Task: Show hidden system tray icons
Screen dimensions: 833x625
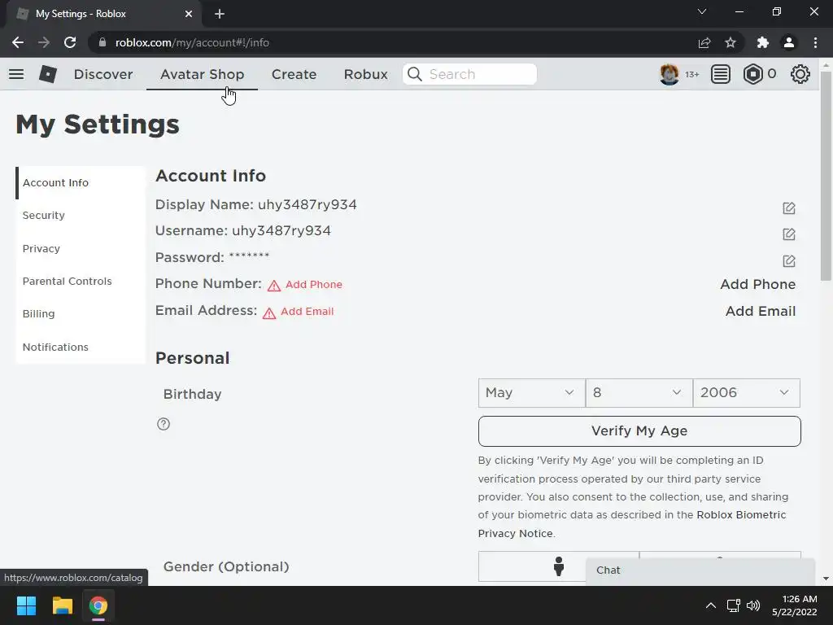Action: pyautogui.click(x=710, y=605)
